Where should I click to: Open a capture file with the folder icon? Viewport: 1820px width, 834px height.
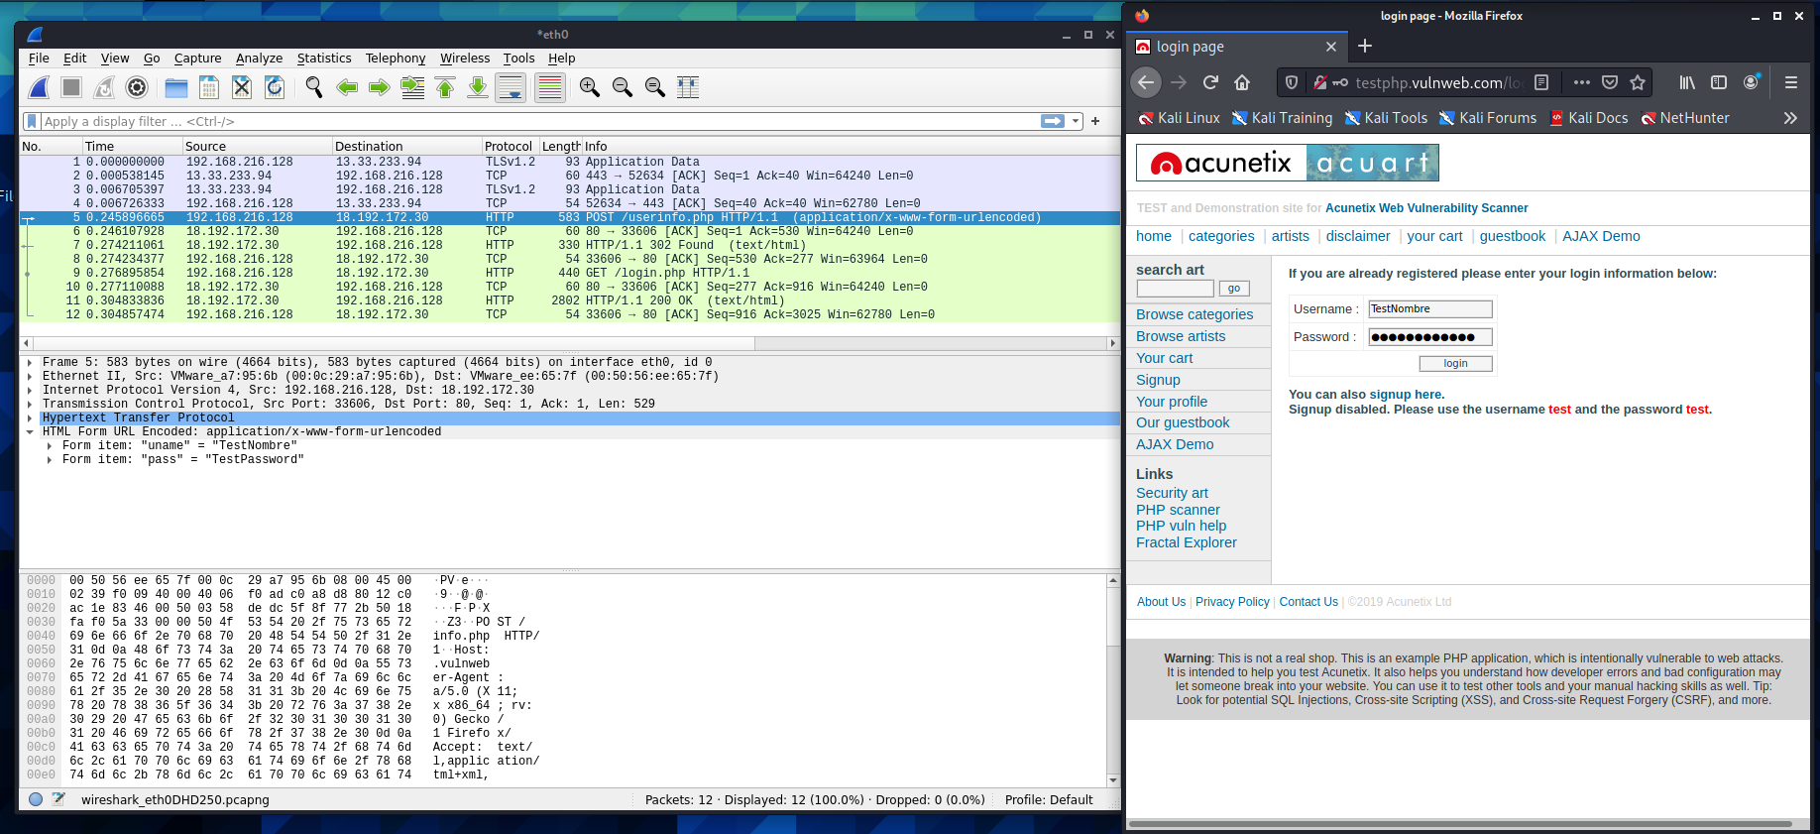[176, 87]
